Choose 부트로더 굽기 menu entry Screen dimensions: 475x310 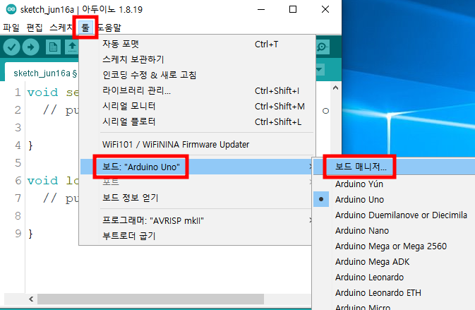(196, 236)
